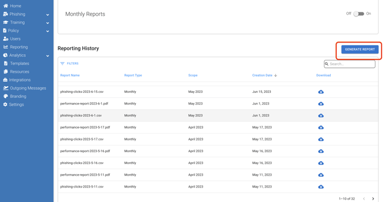This screenshot has width=385, height=202.
Task: Select row text phishing-clicks-2023-6-15.csv
Action: tap(82, 92)
